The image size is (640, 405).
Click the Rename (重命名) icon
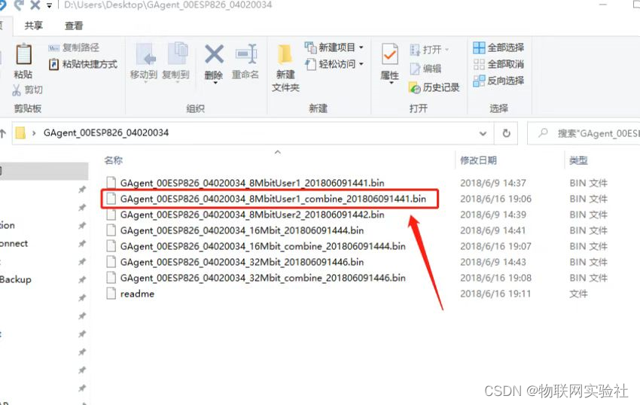[246, 54]
